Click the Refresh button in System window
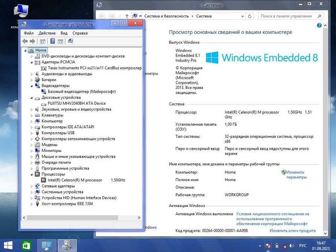 pos(250,16)
